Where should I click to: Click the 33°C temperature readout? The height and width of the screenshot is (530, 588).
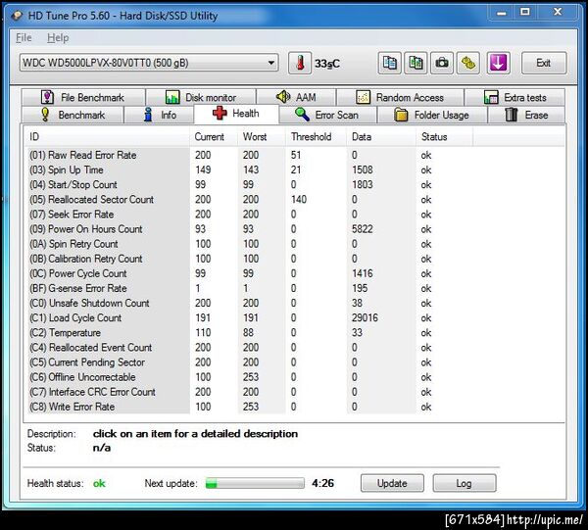point(327,64)
